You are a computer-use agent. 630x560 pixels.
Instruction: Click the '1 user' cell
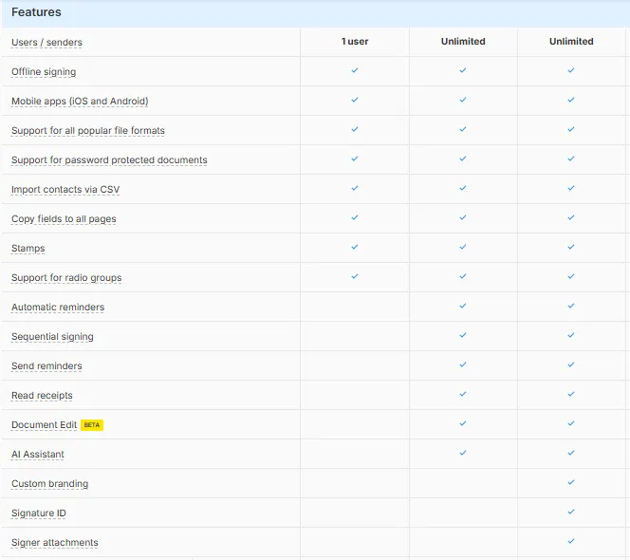(355, 42)
